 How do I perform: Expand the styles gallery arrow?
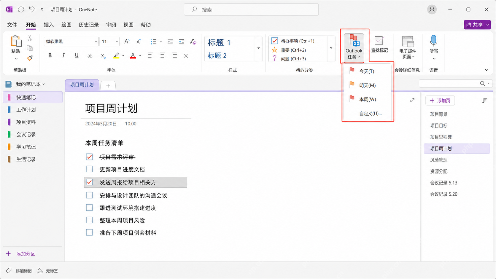click(x=258, y=48)
